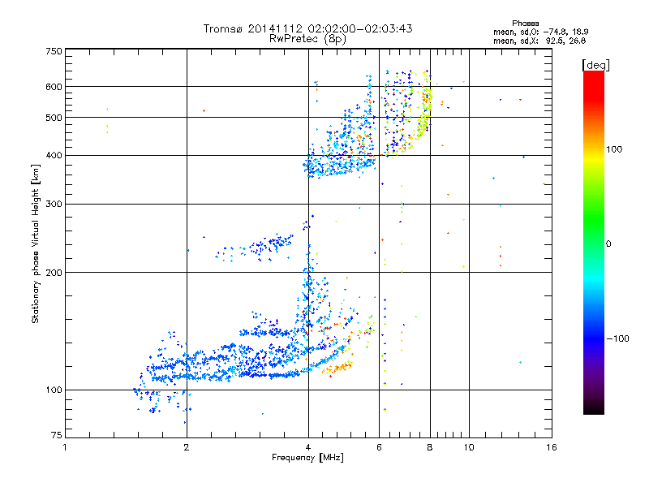649x487 pixels.
Task: Click the x-axis tick label '1'
Action: coord(65,447)
